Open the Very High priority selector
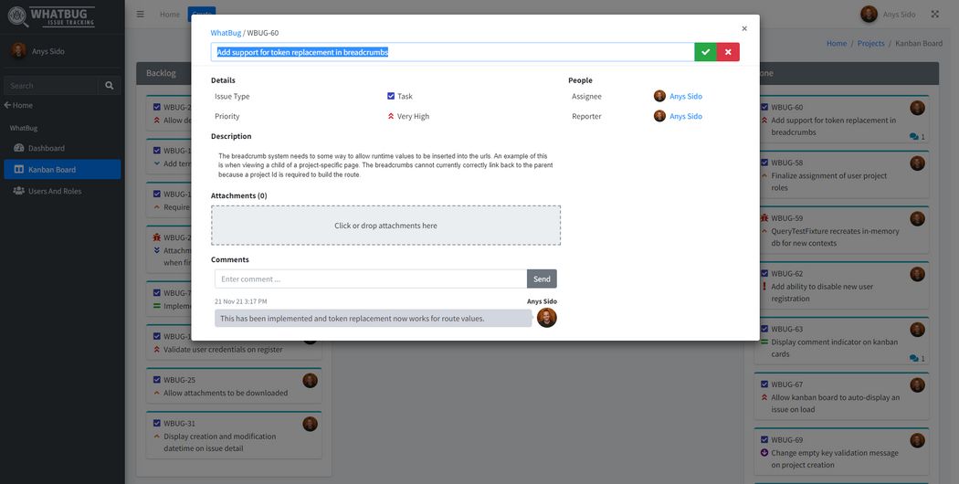The height and width of the screenshot is (484, 959). 412,116
